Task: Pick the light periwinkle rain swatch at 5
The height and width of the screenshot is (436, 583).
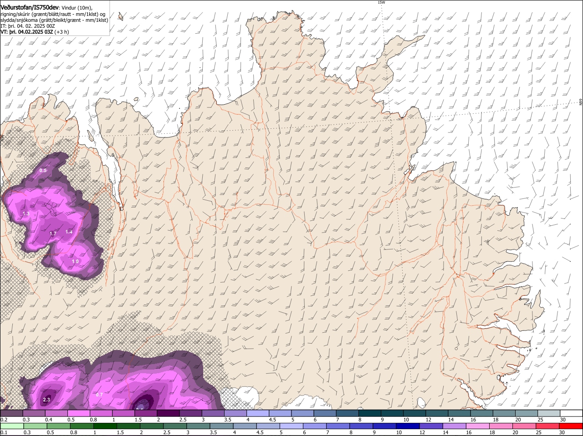Action: pyautogui.click(x=291, y=426)
